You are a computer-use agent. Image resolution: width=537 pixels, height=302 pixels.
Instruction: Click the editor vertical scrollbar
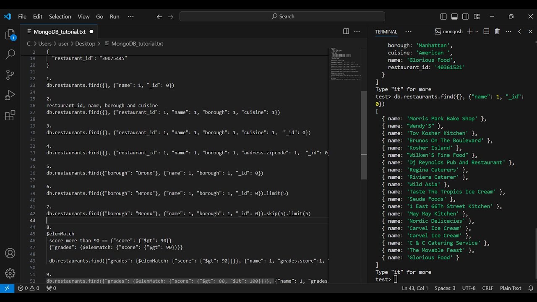(364, 135)
